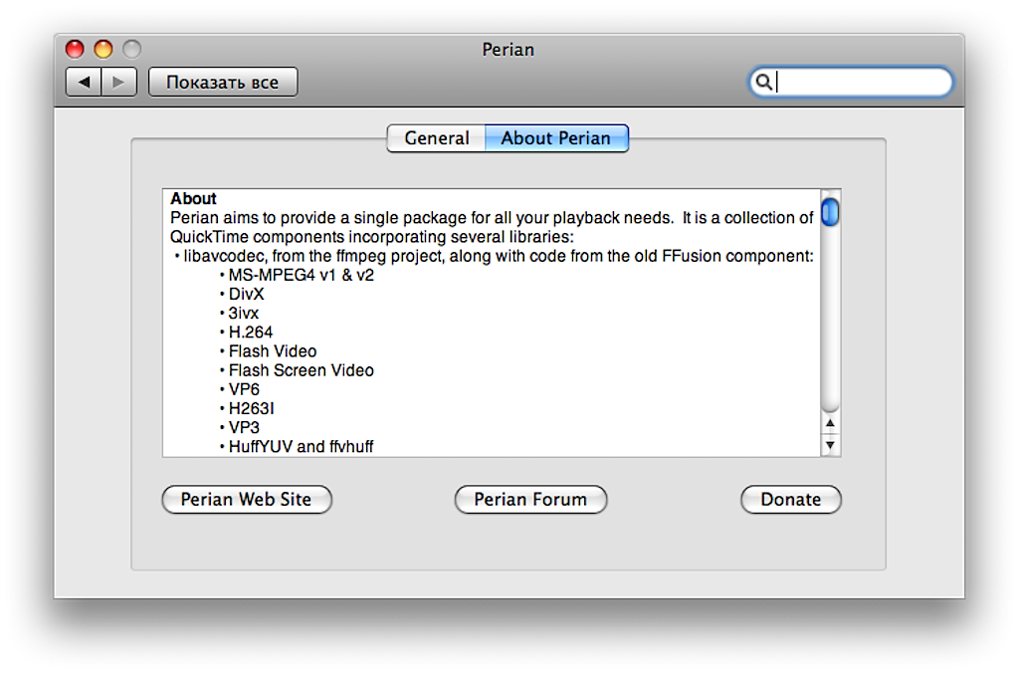Click the Показать все button
Image resolution: width=1019 pixels, height=673 pixels.
coord(222,82)
